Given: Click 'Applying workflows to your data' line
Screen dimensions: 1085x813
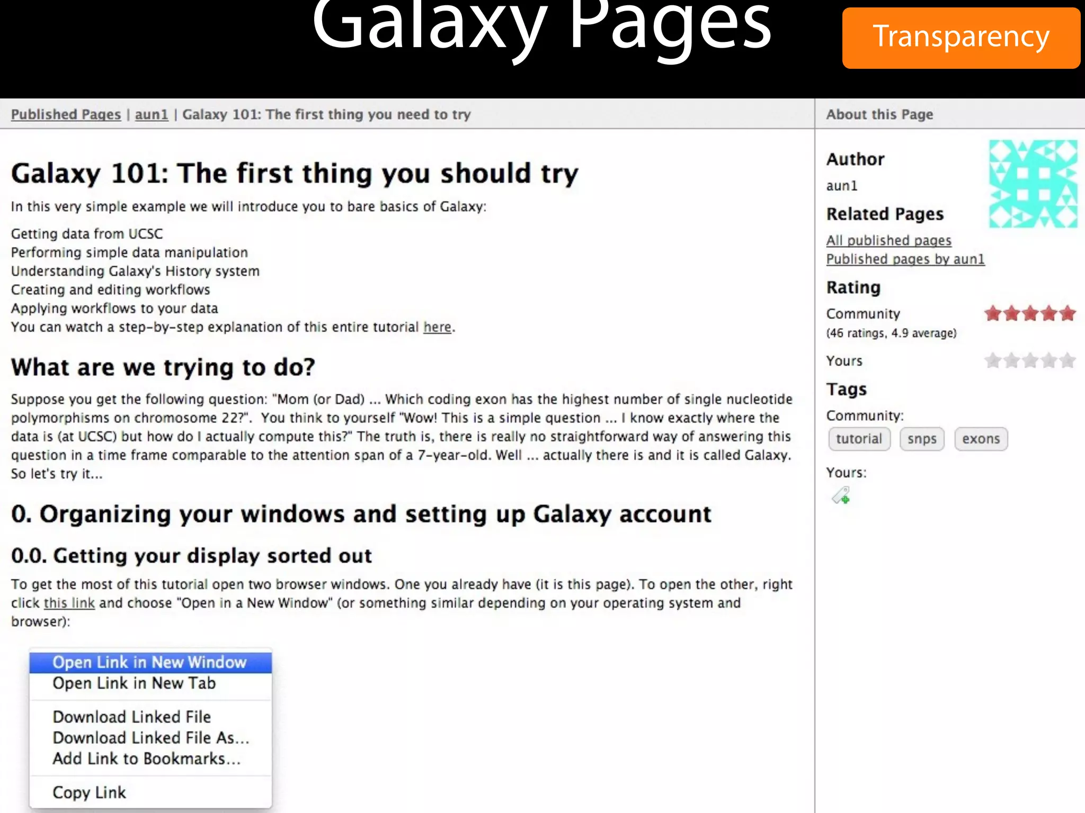Looking at the screenshot, I should [x=114, y=309].
